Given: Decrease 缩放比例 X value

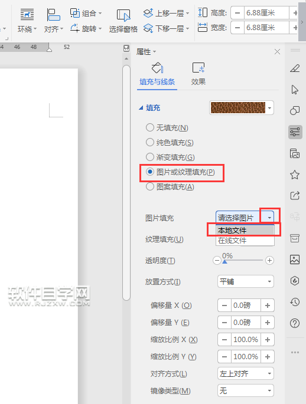Looking at the screenshot, I should pyautogui.click(x=224, y=340).
